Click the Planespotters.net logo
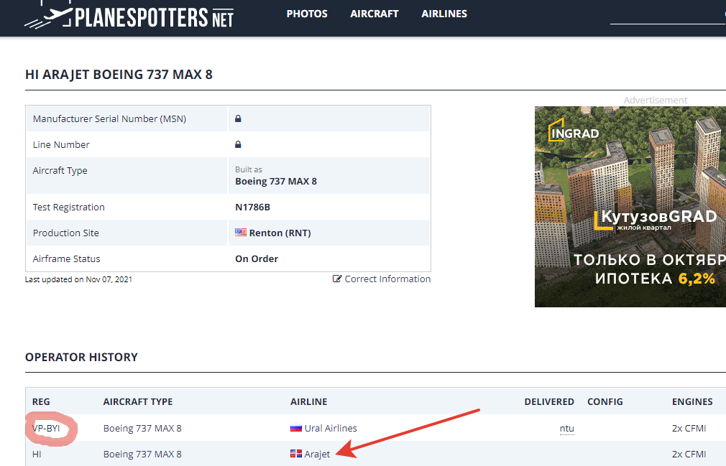Screen dimensions: 726x466 (129, 15)
